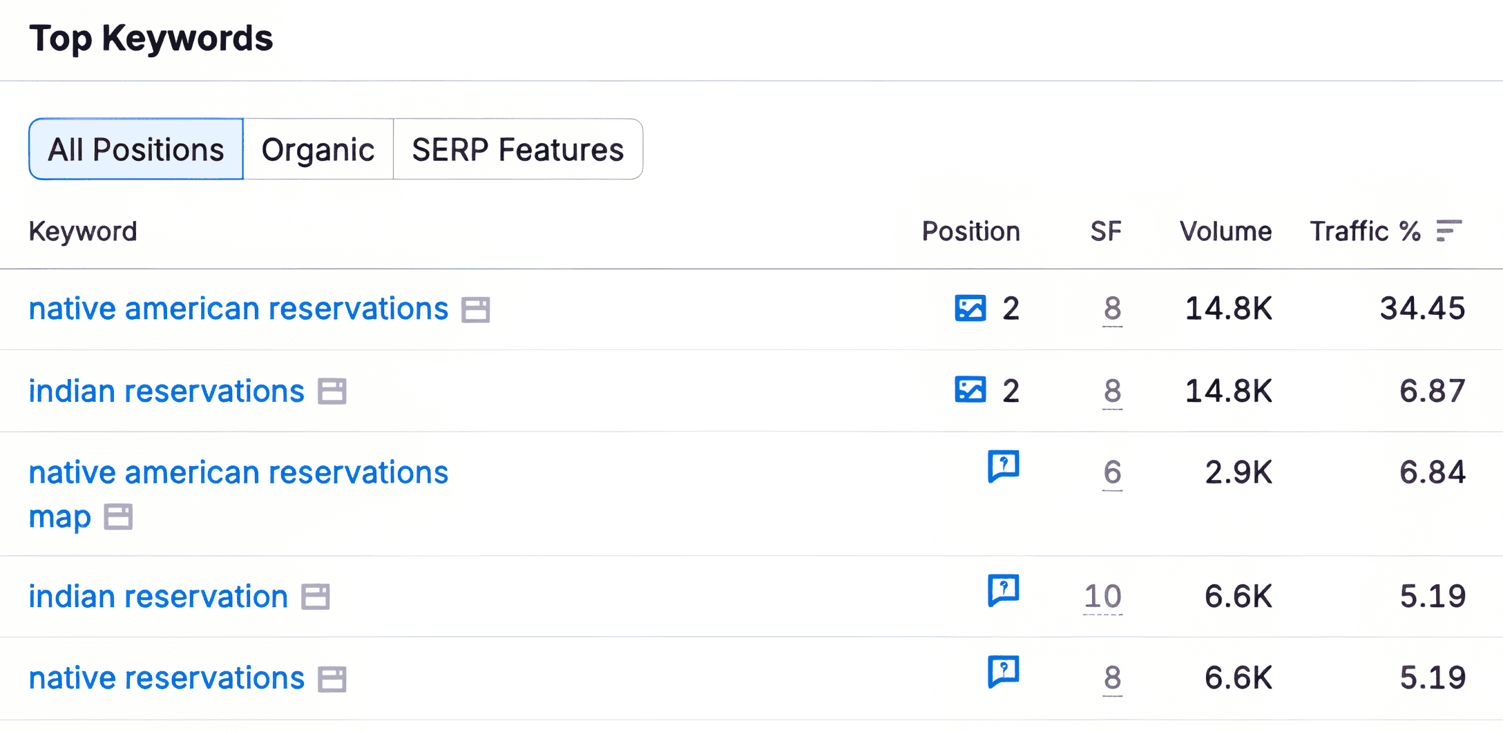Select the All Positions tab
1503x732 pixels.
click(135, 149)
